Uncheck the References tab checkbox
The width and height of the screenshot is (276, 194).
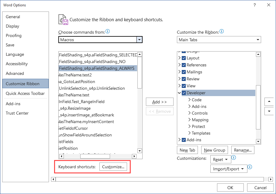click(x=184, y=65)
